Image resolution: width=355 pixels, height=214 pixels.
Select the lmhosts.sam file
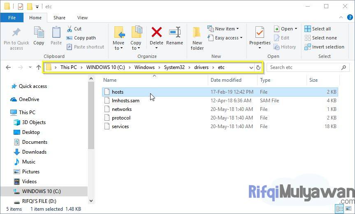[220, 101]
